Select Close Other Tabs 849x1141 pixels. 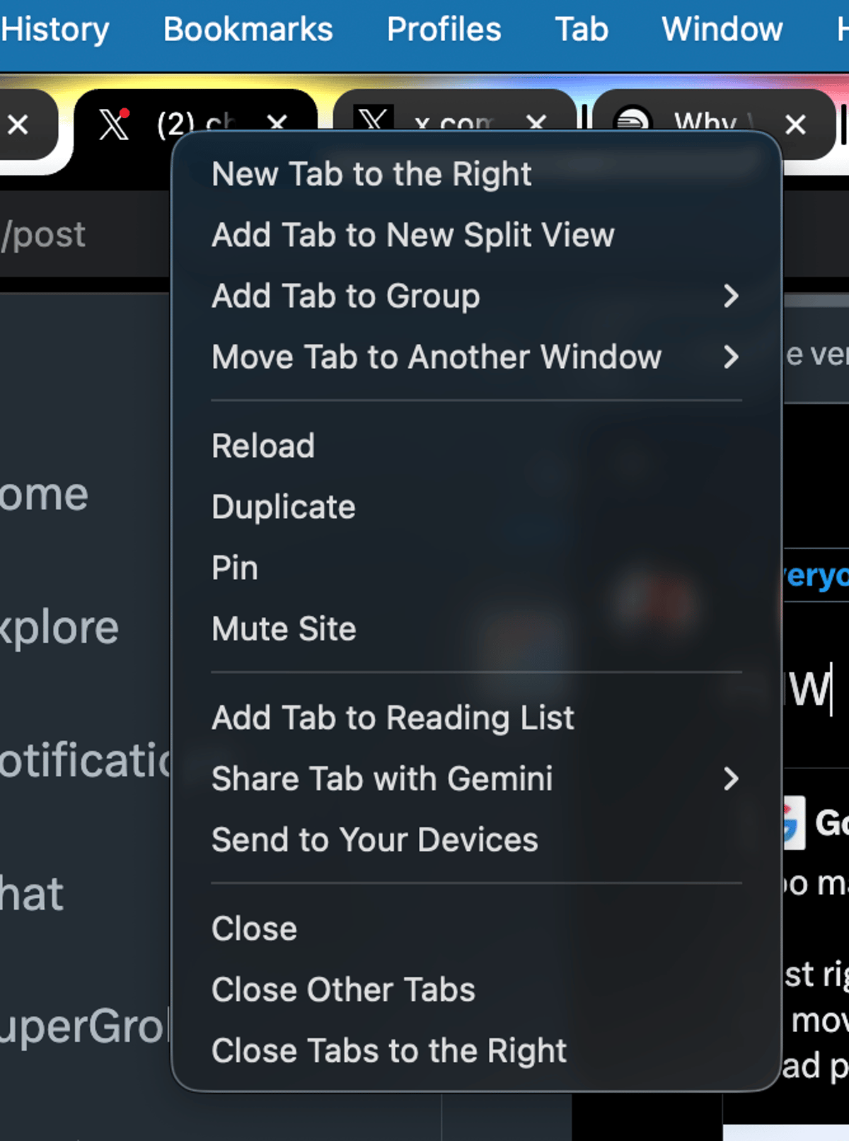(343, 990)
